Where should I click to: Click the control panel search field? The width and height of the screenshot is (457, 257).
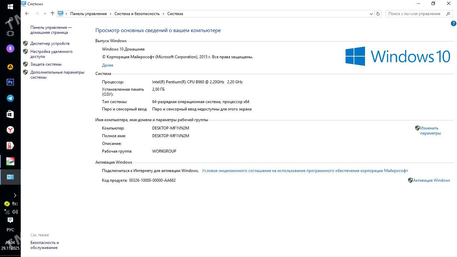point(414,14)
